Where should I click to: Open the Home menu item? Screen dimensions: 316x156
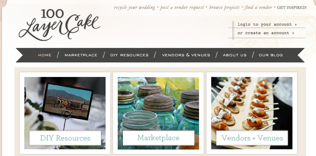click(x=45, y=55)
